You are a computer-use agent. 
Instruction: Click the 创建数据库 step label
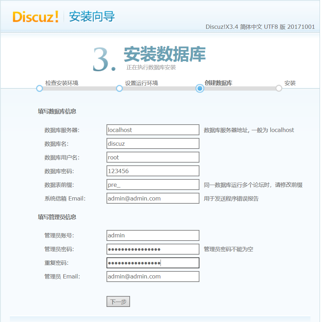point(219,83)
